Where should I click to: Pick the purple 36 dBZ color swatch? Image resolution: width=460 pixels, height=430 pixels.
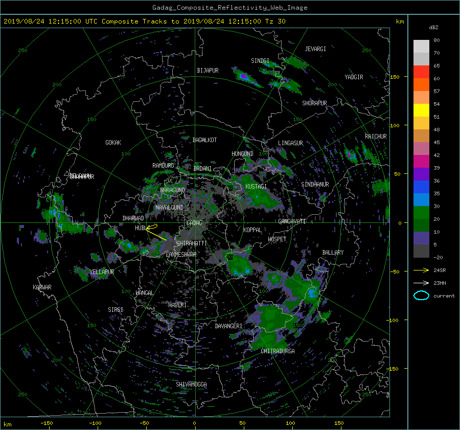point(421,174)
